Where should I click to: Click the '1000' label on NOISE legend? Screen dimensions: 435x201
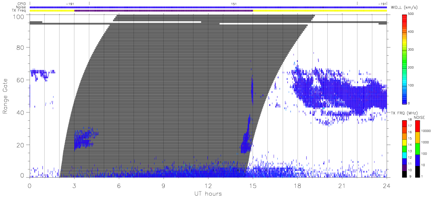pos(424,142)
